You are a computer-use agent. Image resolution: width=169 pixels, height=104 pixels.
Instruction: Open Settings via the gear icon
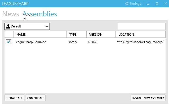(x=127, y=3)
